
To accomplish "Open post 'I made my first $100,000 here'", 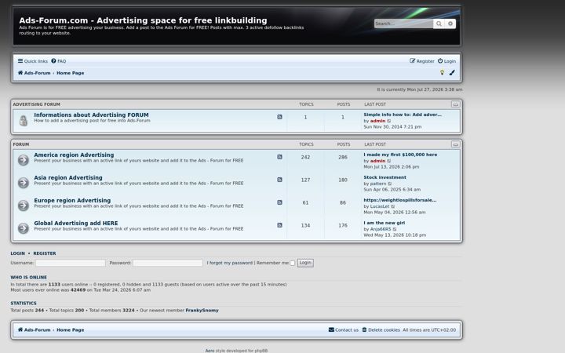I will click(400, 155).
